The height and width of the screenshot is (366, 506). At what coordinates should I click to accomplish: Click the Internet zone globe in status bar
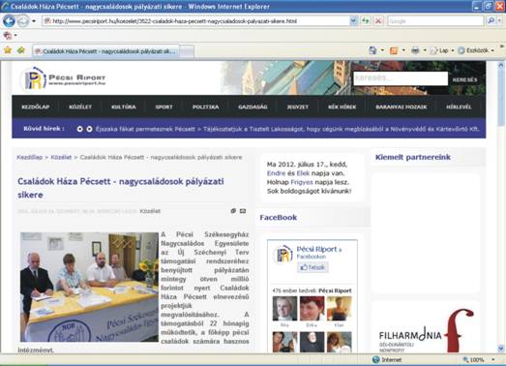tap(376, 359)
